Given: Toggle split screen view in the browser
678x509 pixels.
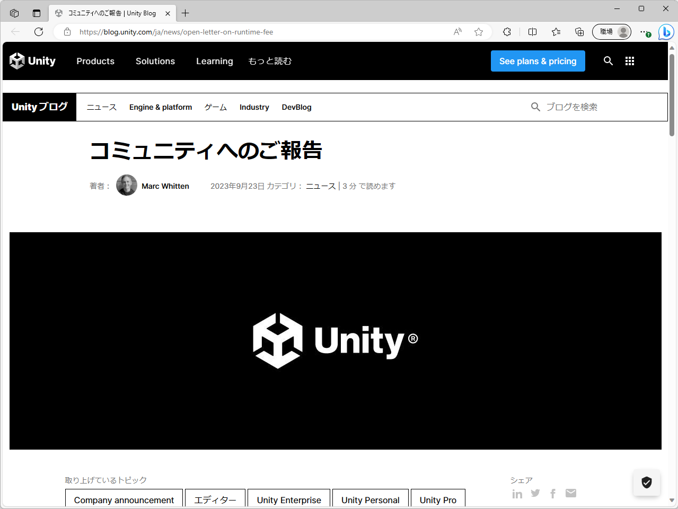Looking at the screenshot, I should tap(532, 32).
